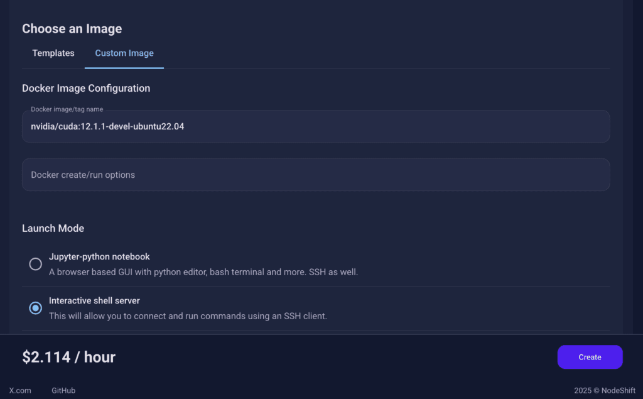Screen dimensions: 643x399
Task: Click the Docker Image Configuration heading
Action: pyautogui.click(x=86, y=88)
